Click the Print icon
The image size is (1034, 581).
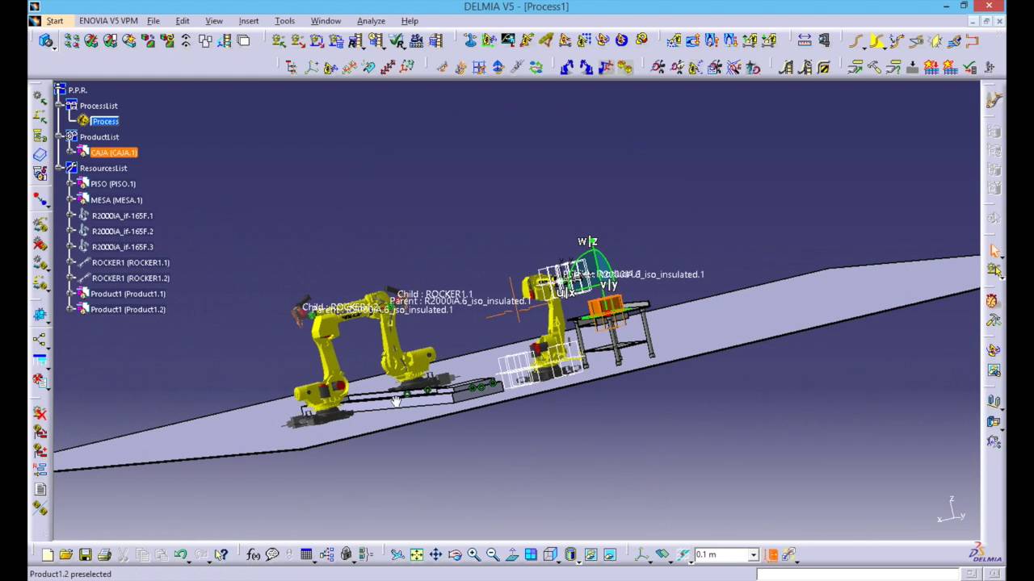click(104, 555)
